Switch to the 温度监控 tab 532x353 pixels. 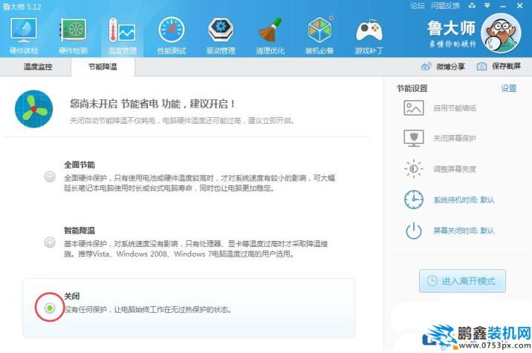pyautogui.click(x=38, y=67)
